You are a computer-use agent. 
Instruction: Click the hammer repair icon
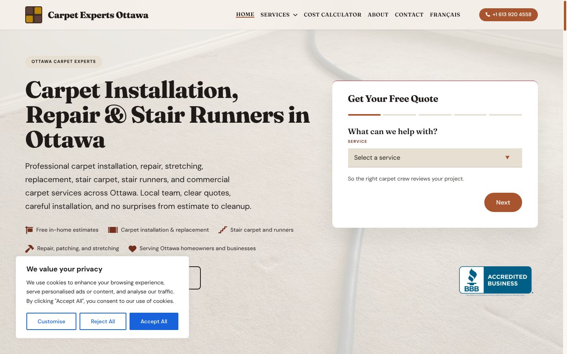tap(30, 249)
